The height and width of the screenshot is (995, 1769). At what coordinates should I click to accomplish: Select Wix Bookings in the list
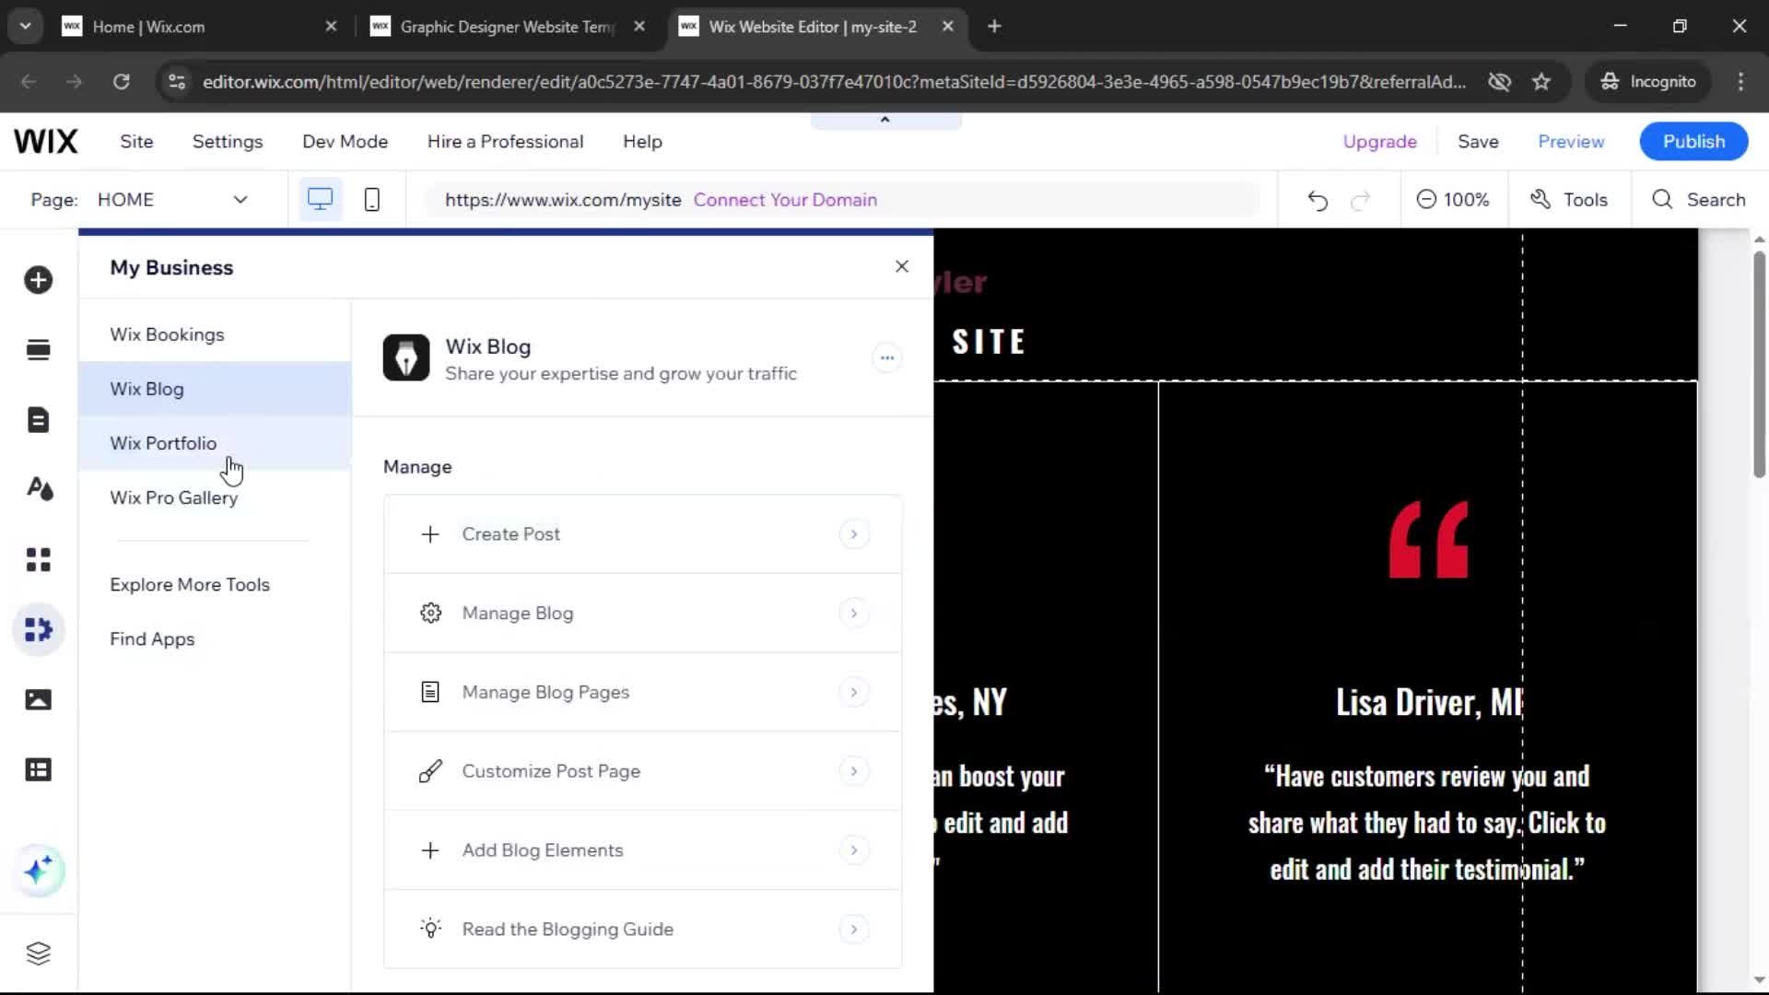coord(215,334)
